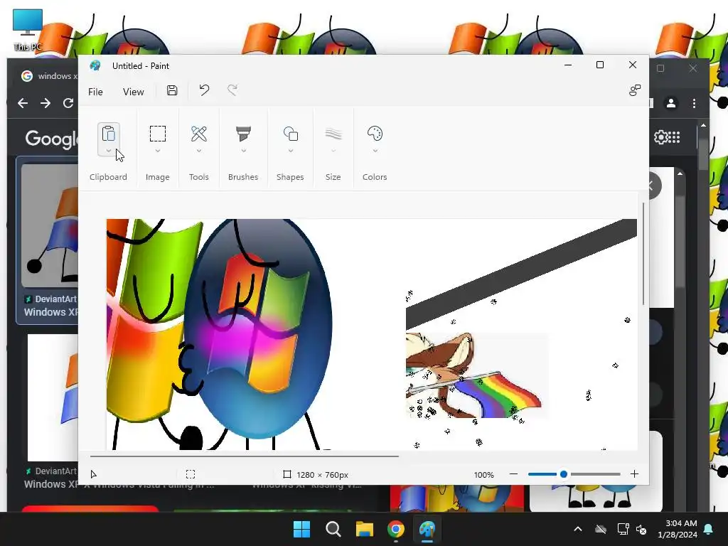
Task: Expand the Tools dropdown chevron
Action: (199, 151)
